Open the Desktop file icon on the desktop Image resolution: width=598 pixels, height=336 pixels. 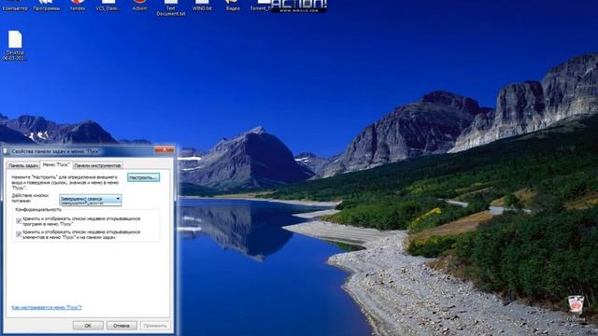click(15, 45)
